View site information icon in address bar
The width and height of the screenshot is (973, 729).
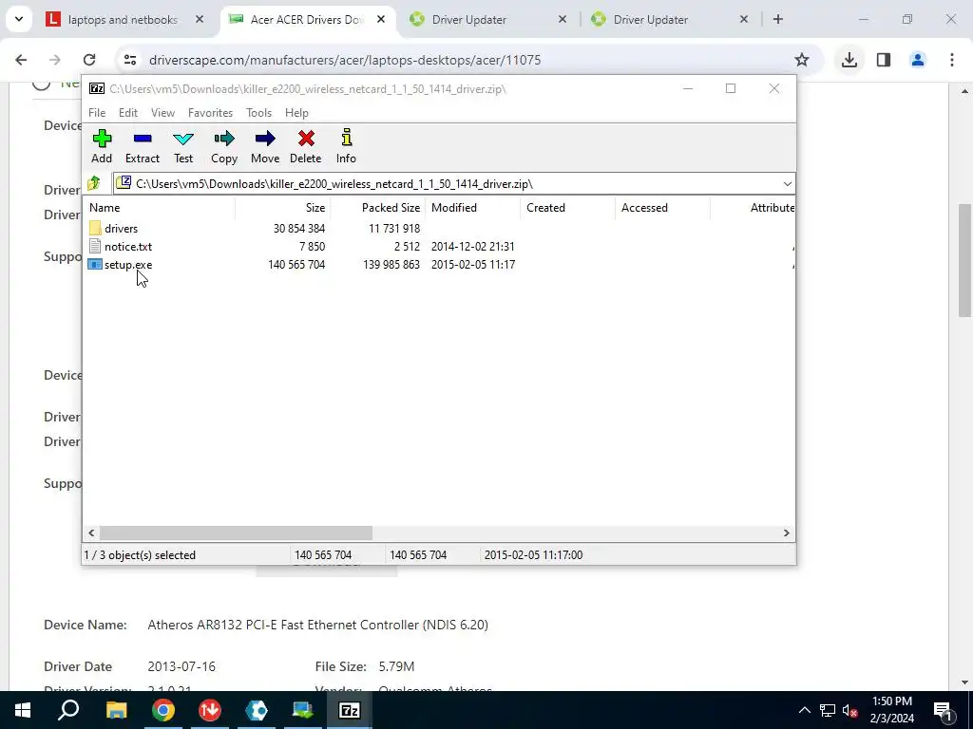[x=129, y=60]
